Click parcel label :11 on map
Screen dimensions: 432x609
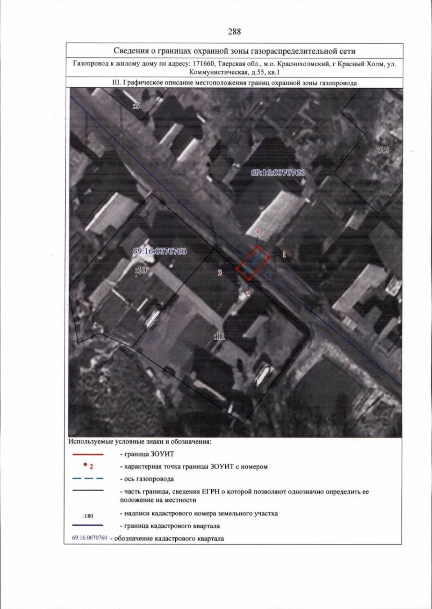[x=219, y=336]
